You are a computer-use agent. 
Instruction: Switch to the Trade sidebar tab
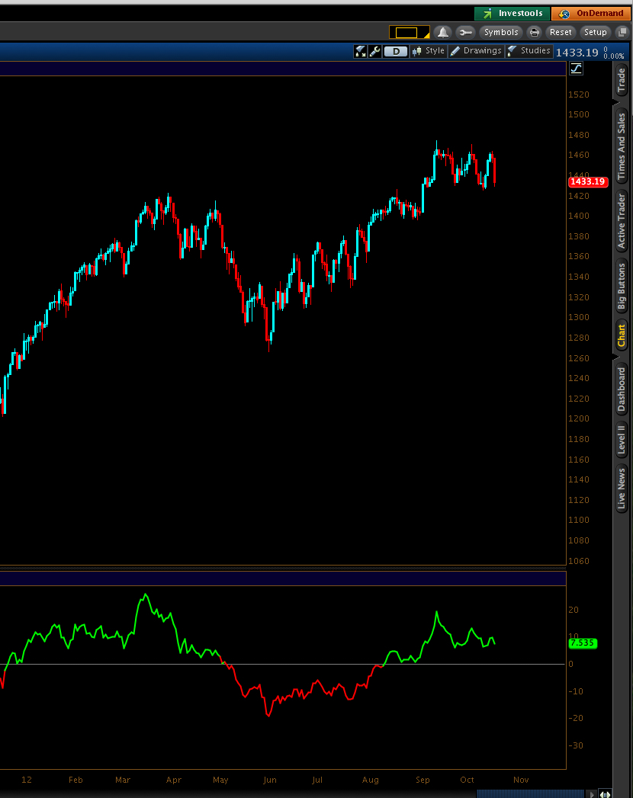pyautogui.click(x=622, y=81)
